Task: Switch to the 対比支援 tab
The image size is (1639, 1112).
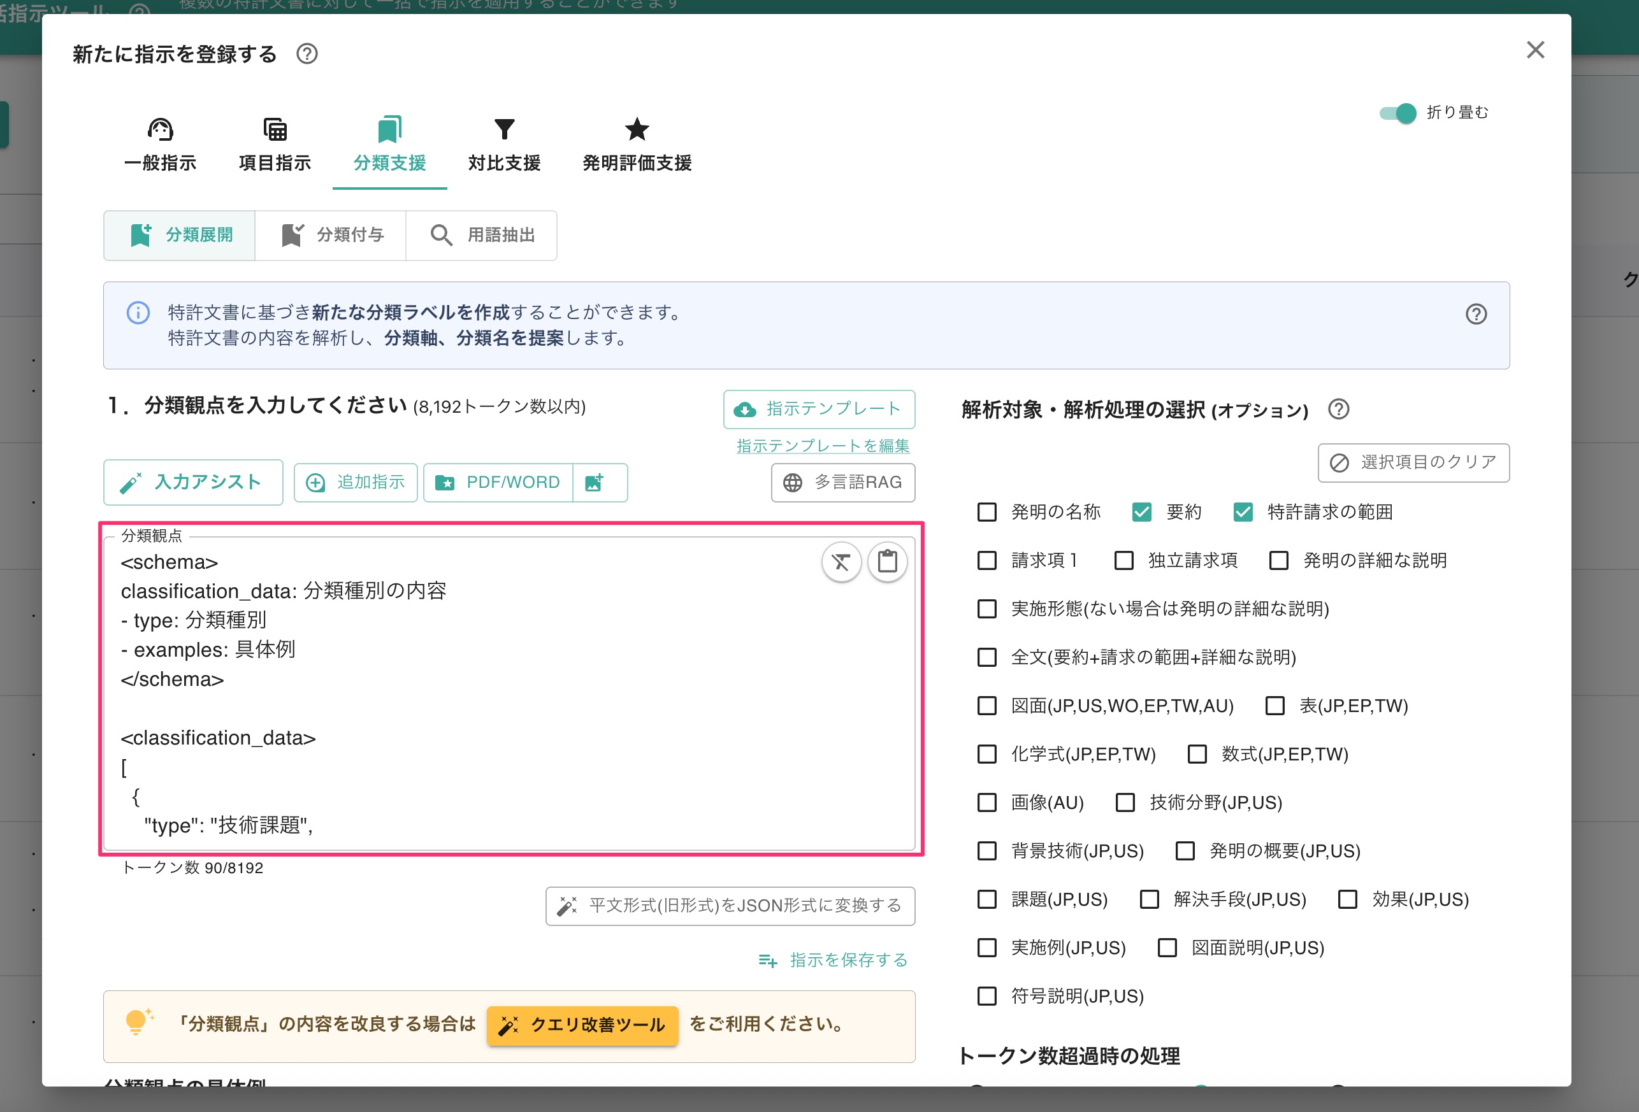Action: [504, 146]
